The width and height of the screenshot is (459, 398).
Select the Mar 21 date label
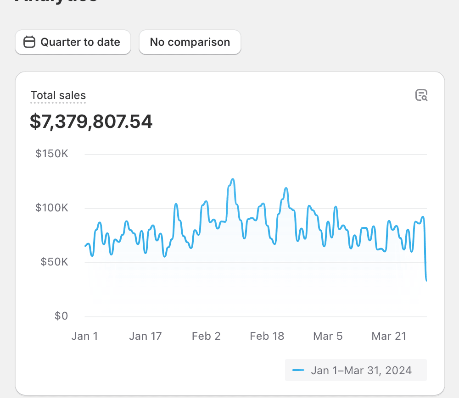(x=389, y=336)
